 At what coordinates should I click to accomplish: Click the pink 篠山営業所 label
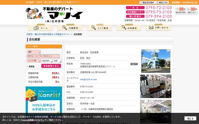click(135, 16)
